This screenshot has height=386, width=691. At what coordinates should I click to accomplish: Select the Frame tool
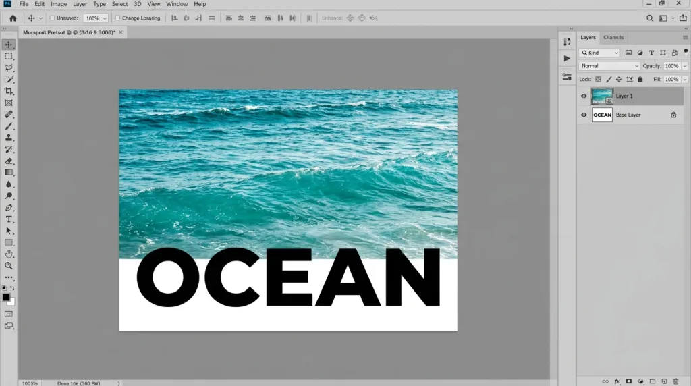[9, 103]
